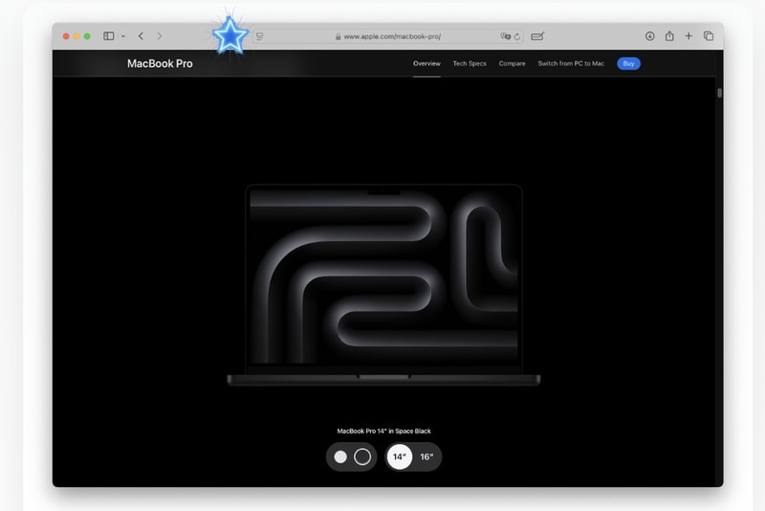Screen dimensions: 765x511
Task: Reload the page from address bar
Action: tap(517, 36)
